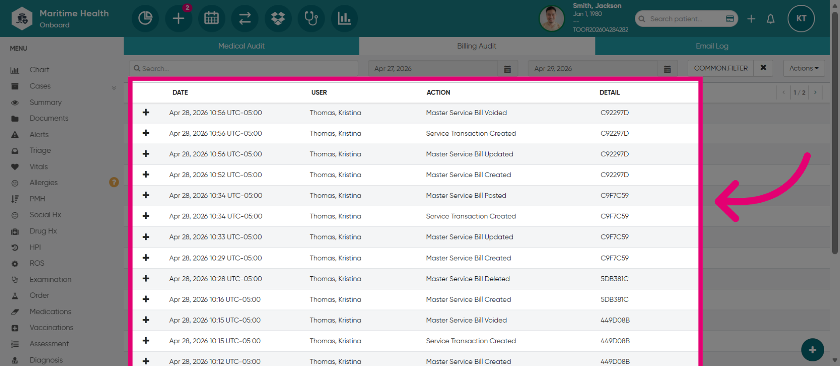Expand the Cases submenu chevron
Screen dimensions: 840x366
point(114,87)
